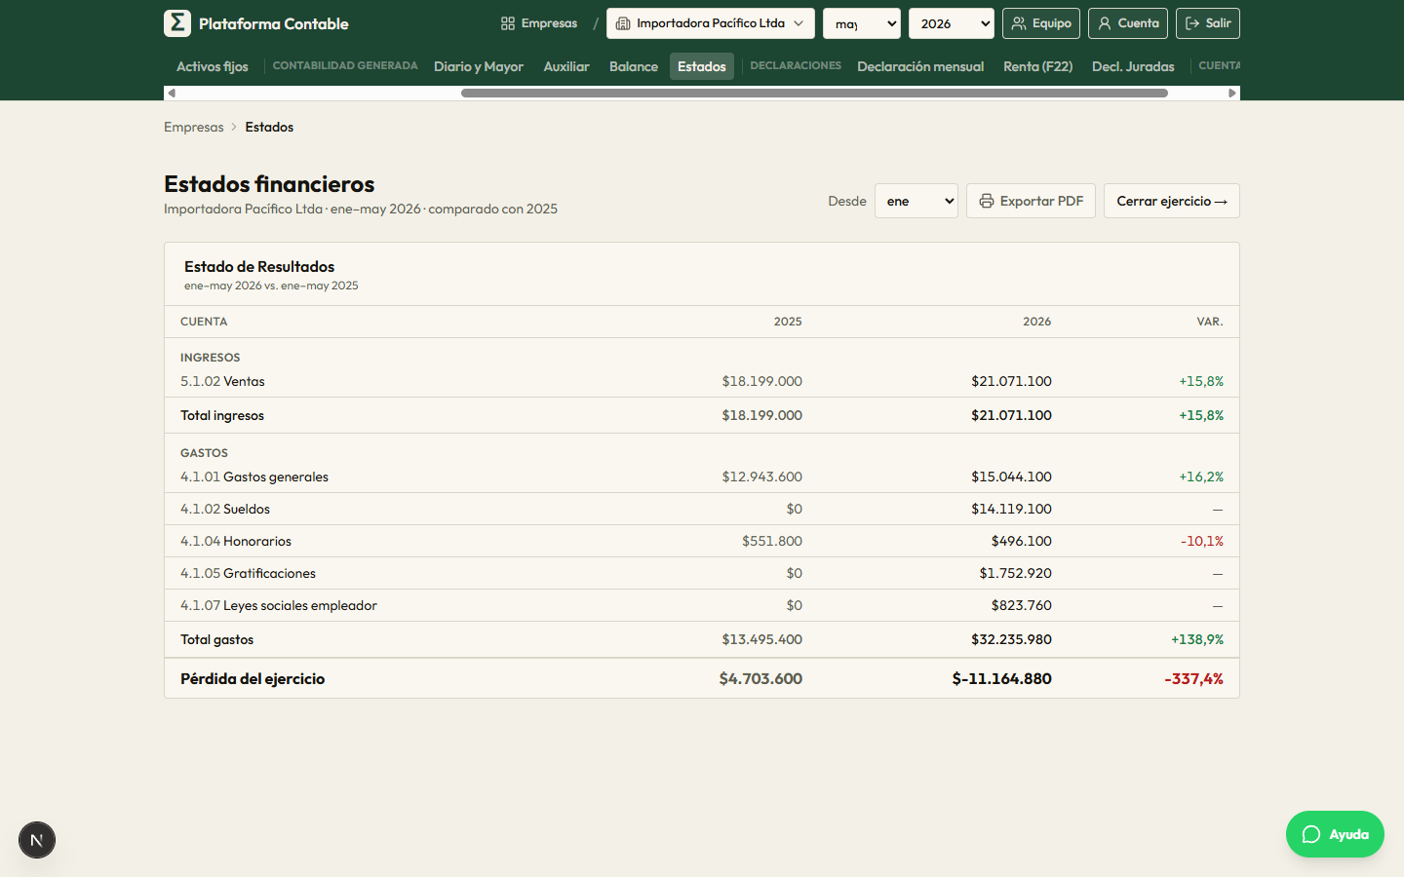Click the Pérdida del ejercicio label
This screenshot has height=877, width=1404.
[x=253, y=678]
